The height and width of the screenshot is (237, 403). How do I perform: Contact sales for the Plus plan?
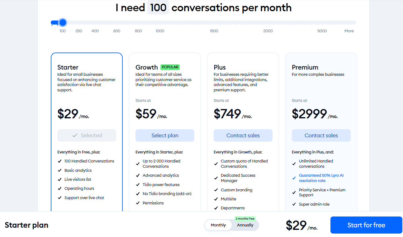[243, 135]
